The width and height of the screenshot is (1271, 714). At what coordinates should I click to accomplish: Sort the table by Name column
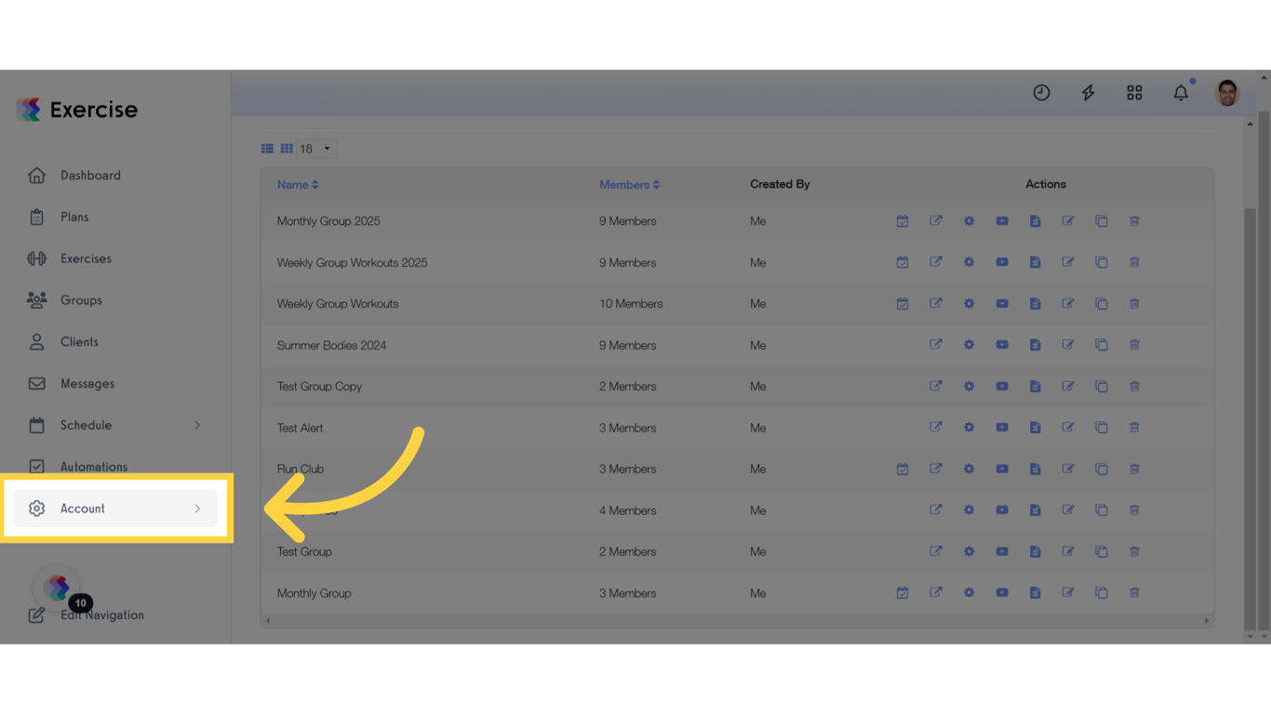(298, 185)
